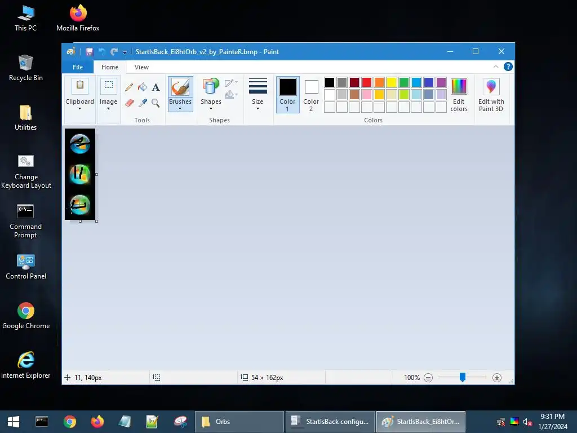
Task: Click the Save icon in title bar
Action: tap(89, 52)
